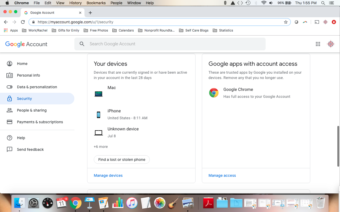Open the View menu
This screenshot has width=340, height=212.
pyautogui.click(x=60, y=3)
